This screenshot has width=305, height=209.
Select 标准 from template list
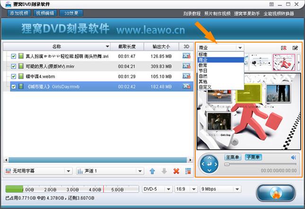pyautogui.click(x=220, y=54)
